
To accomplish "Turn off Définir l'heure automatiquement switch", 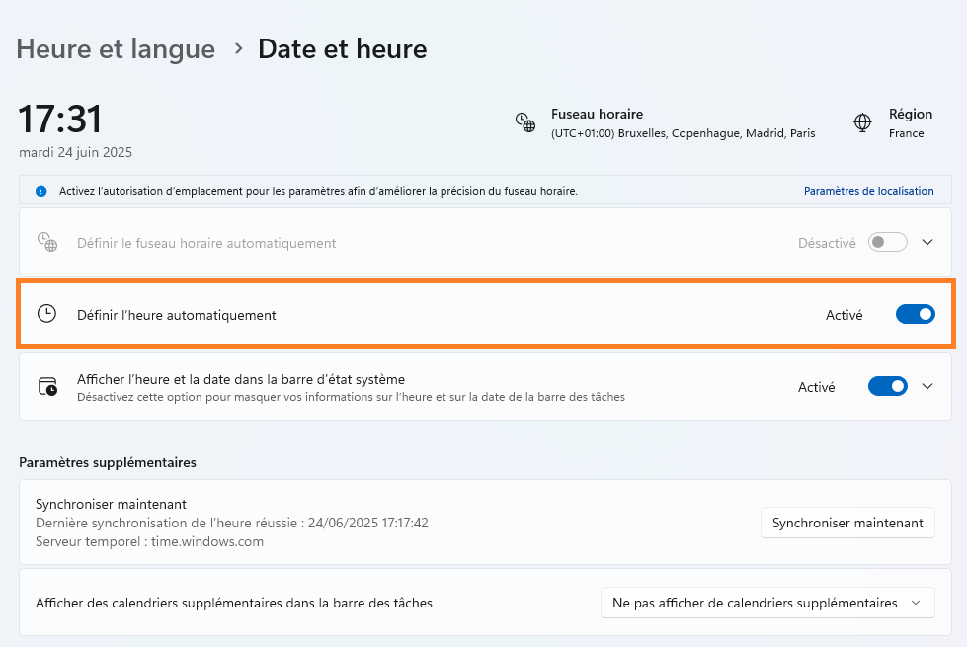I will 916,314.
